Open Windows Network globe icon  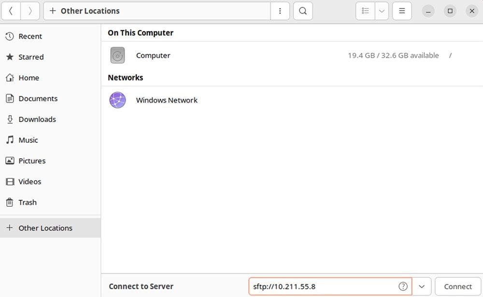point(117,100)
